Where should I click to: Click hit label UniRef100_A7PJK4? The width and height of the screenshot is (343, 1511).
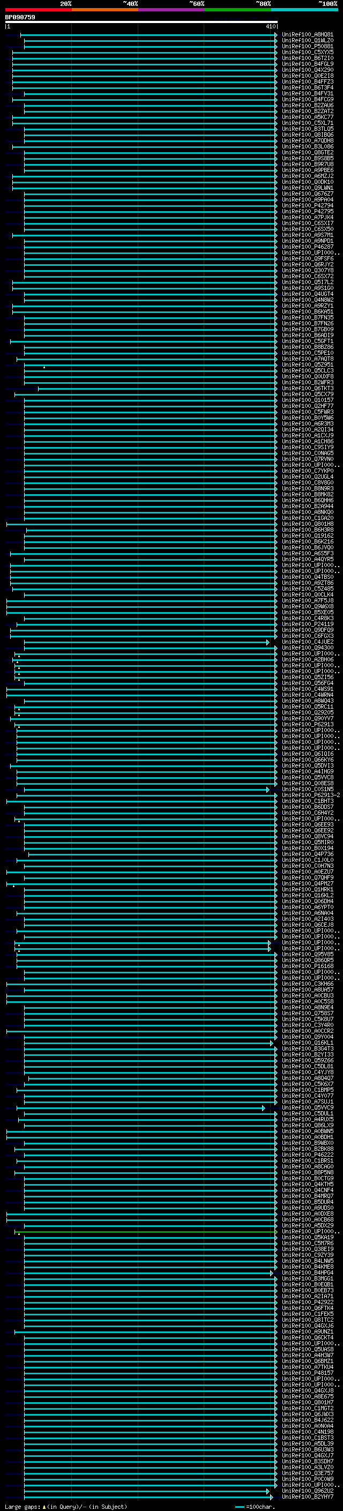(x=307, y=217)
